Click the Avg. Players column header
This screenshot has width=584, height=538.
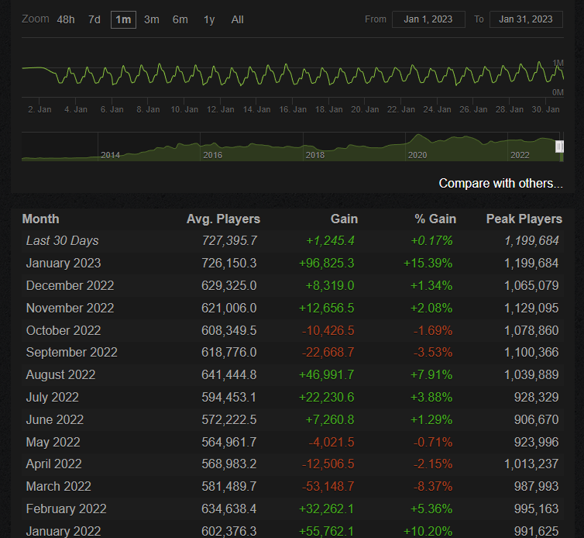[223, 219]
